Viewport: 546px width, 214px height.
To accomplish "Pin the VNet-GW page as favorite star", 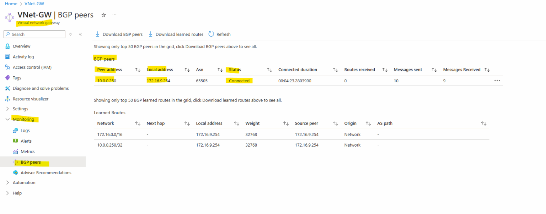I will click(103, 15).
